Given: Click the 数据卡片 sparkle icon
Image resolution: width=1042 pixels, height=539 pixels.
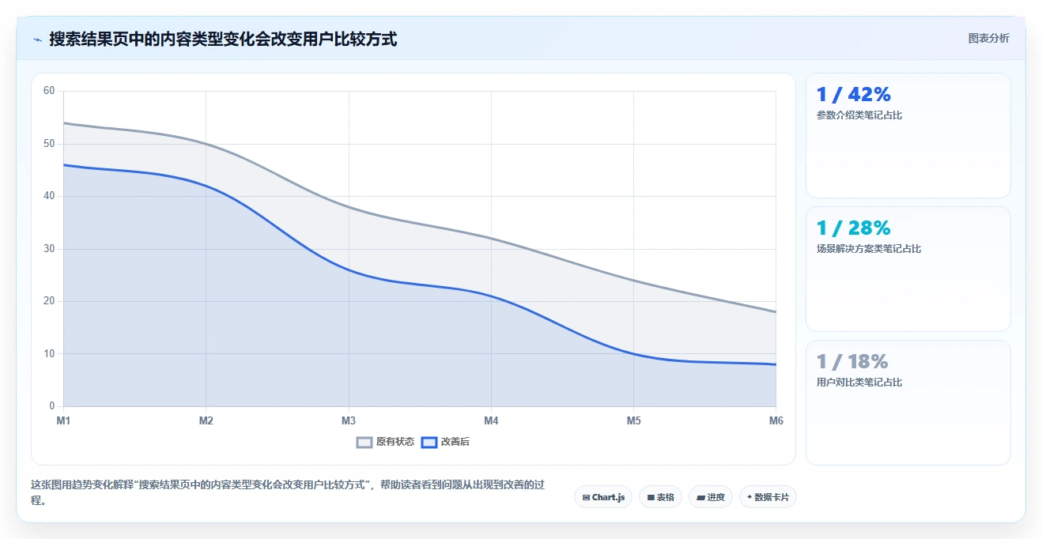Looking at the screenshot, I should (x=749, y=497).
